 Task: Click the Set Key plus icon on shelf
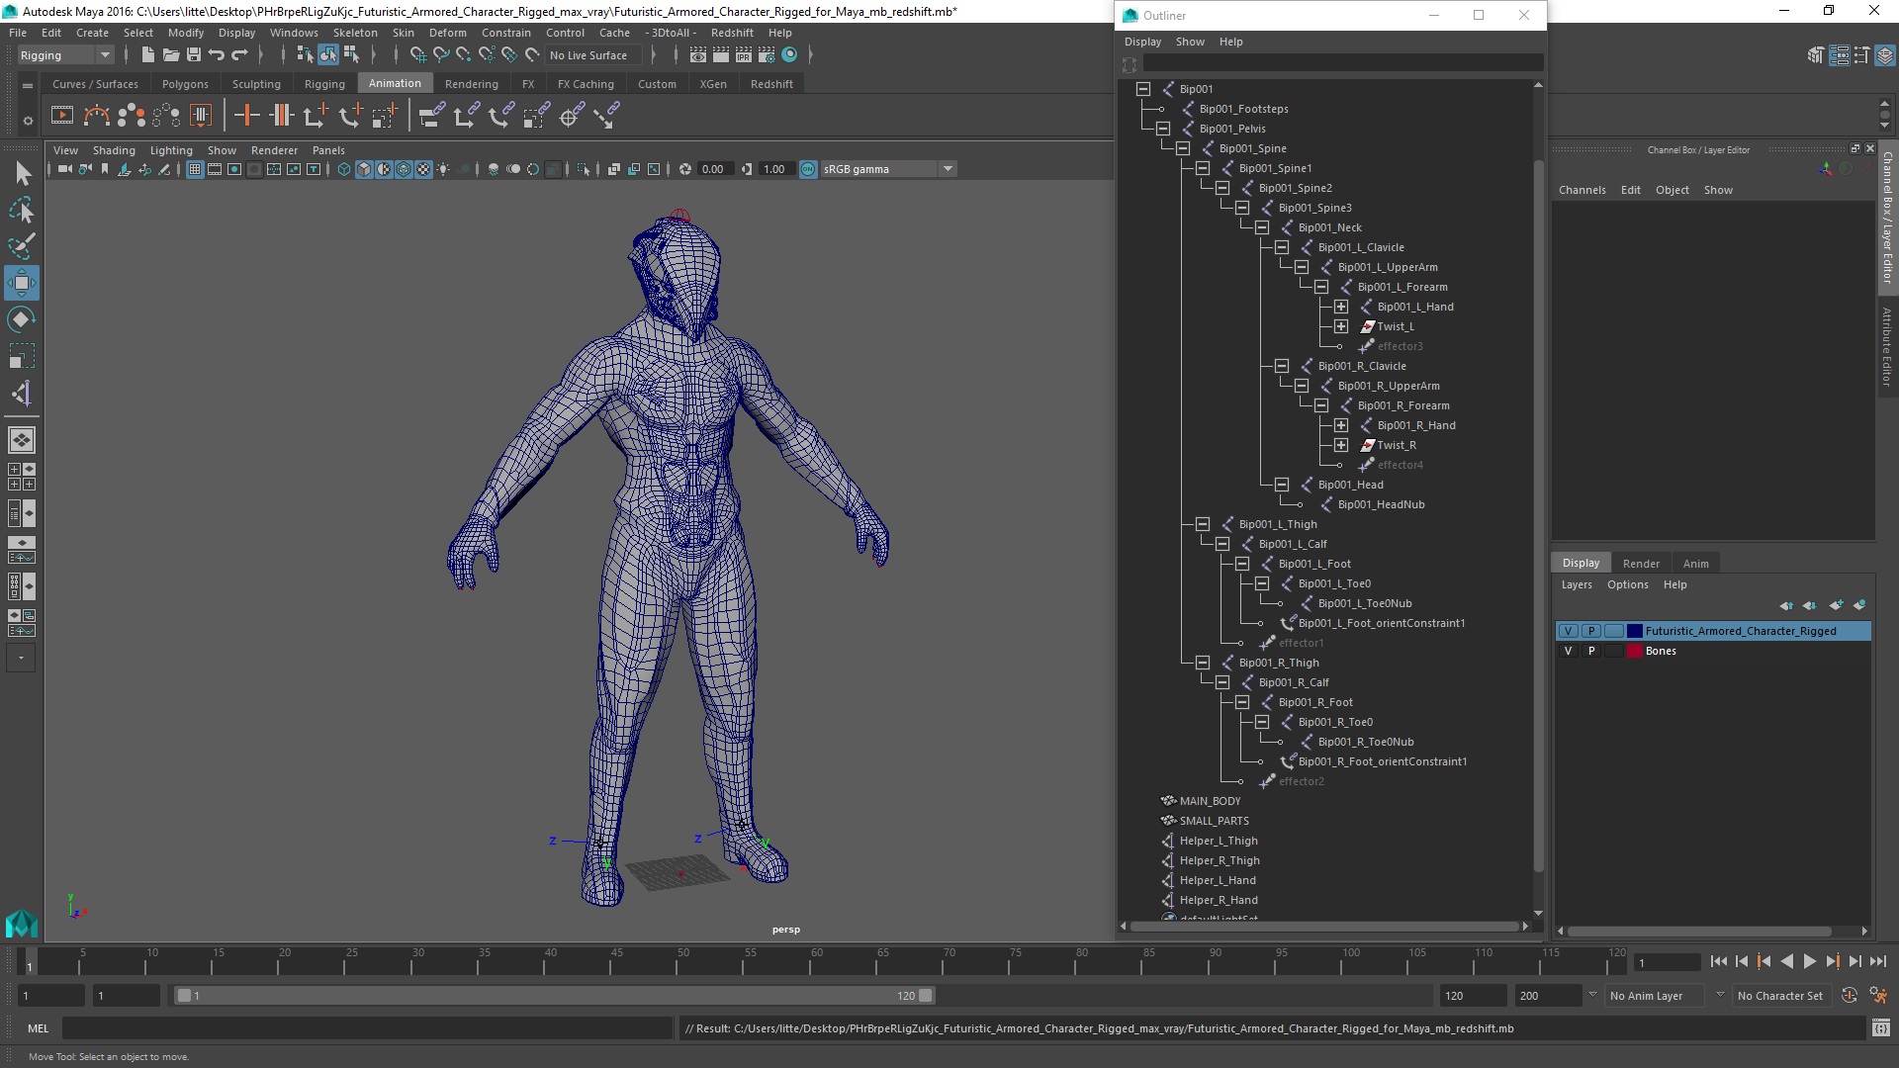click(x=247, y=117)
